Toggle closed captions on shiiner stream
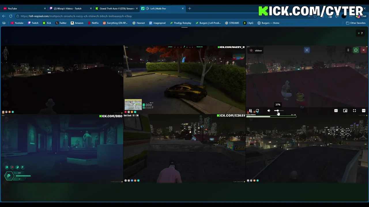This screenshot has height=207, width=369. (x=336, y=111)
